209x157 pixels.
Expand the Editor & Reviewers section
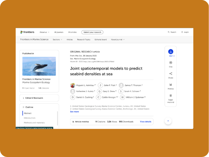click(39, 98)
